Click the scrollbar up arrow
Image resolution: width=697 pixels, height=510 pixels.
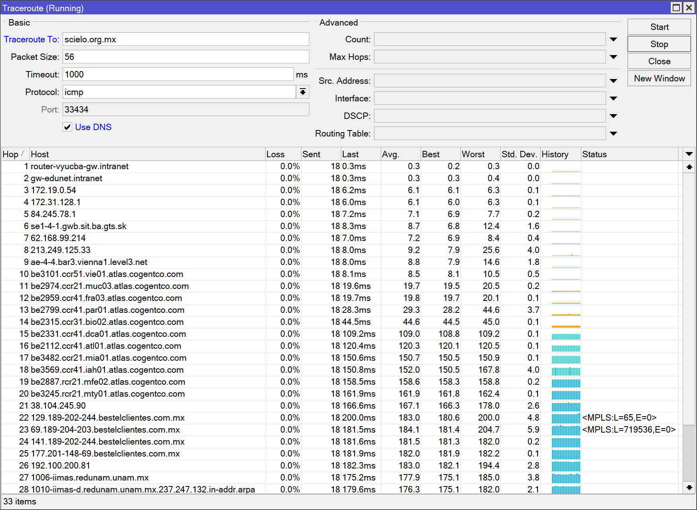click(689, 167)
